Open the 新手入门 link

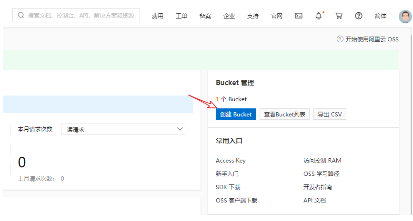click(x=227, y=173)
